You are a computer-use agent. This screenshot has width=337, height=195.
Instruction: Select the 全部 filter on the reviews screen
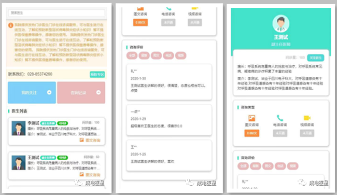click(x=132, y=55)
